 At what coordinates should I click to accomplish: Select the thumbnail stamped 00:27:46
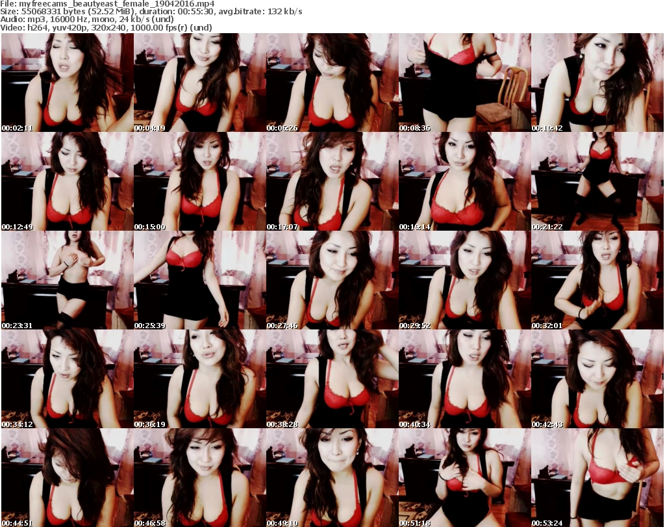click(332, 280)
